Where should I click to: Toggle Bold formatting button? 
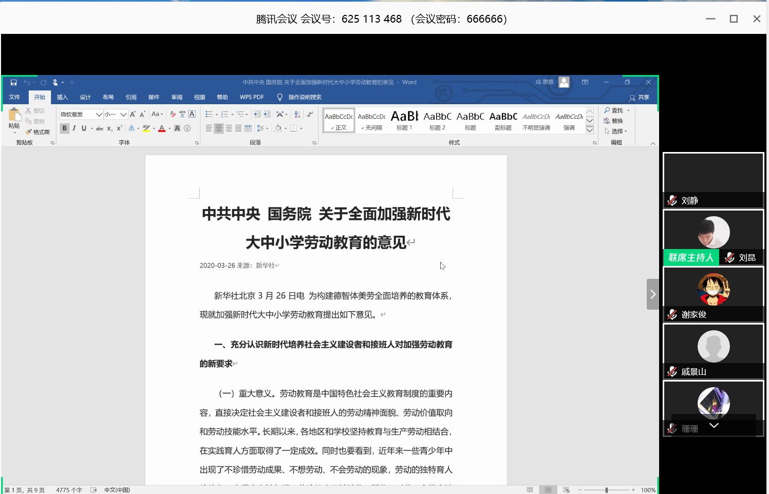pos(65,128)
